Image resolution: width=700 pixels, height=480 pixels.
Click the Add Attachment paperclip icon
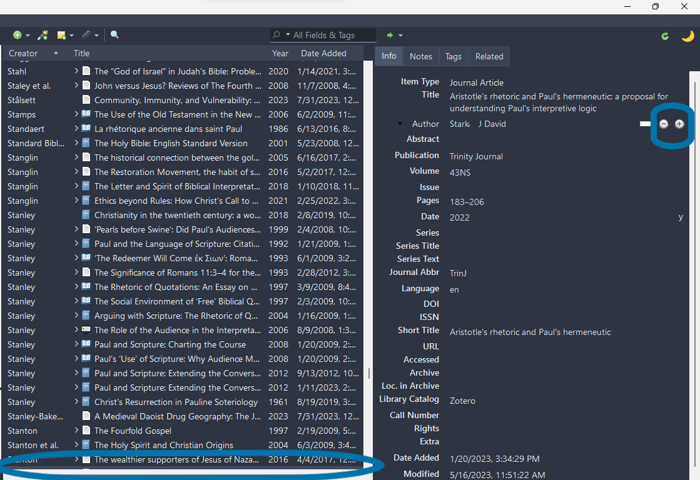pos(86,35)
